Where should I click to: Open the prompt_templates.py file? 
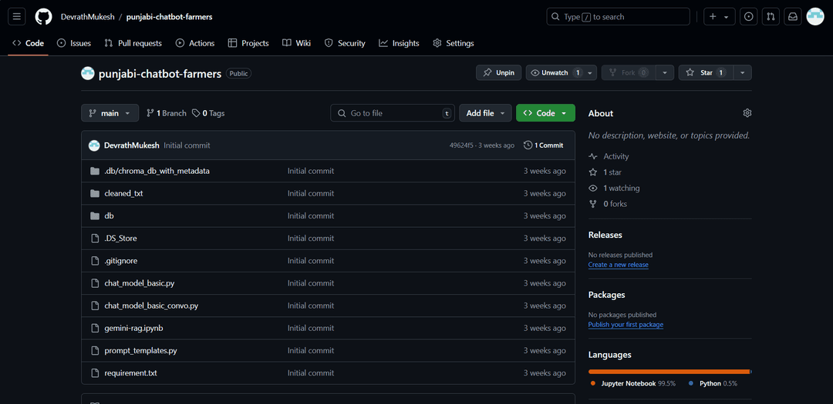click(x=141, y=350)
